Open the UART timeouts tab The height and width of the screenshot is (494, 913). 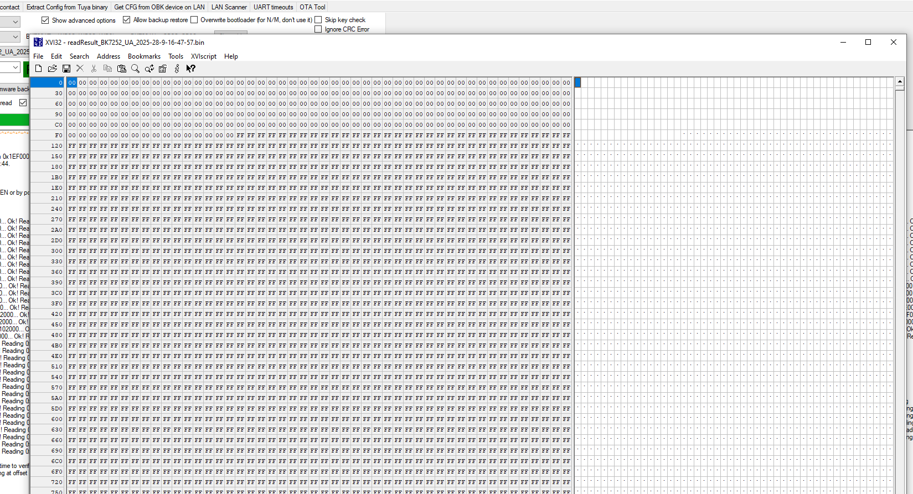(274, 7)
